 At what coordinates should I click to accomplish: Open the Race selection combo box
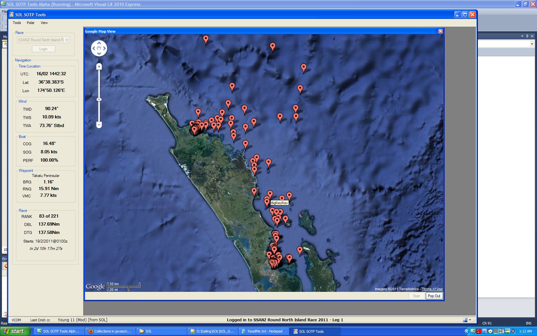43,40
